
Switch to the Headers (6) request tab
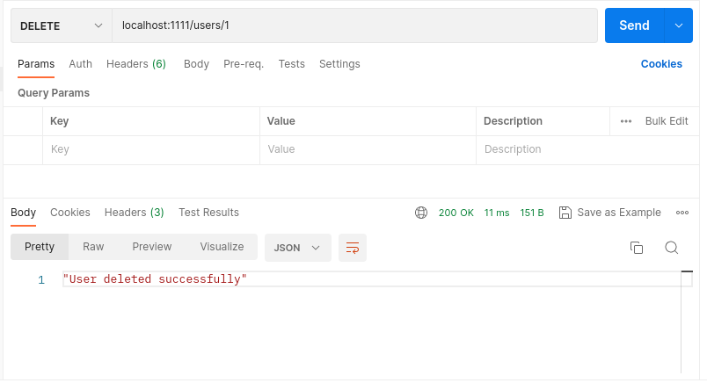135,64
